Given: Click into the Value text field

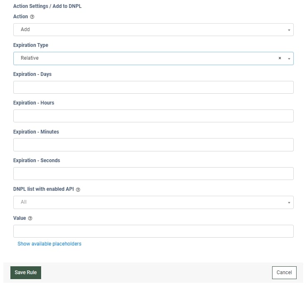Looking at the screenshot, I should [153, 231].
